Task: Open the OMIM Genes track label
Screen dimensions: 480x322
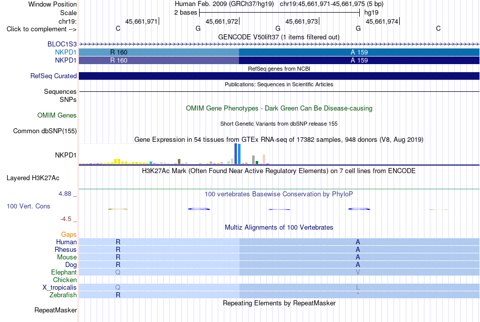Action: tap(57, 115)
